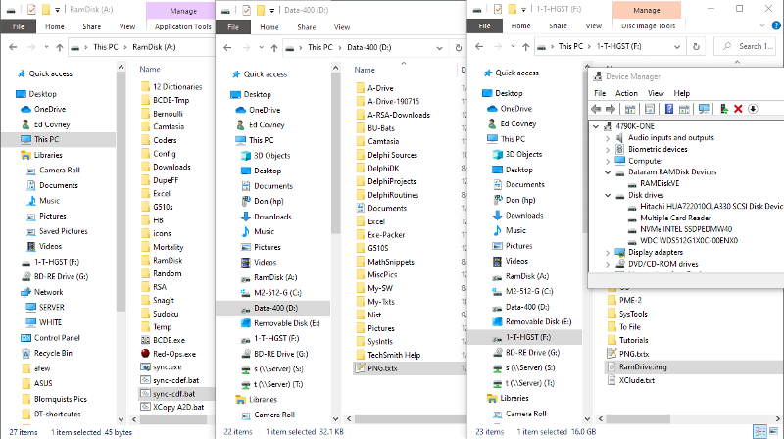Screen dimensions: 784x439
Task: Click the red X Uninstall device icon
Action: click(738, 109)
